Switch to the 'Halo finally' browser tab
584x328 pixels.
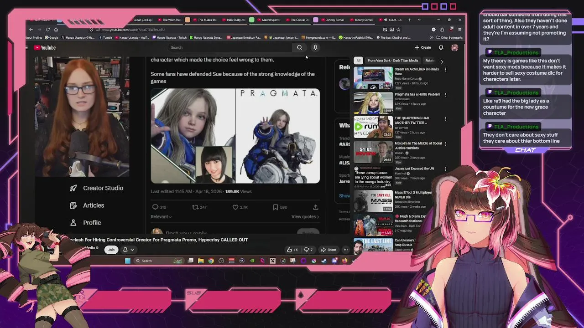tap(234, 20)
